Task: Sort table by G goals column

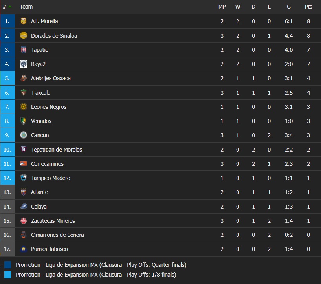Action: (289, 7)
